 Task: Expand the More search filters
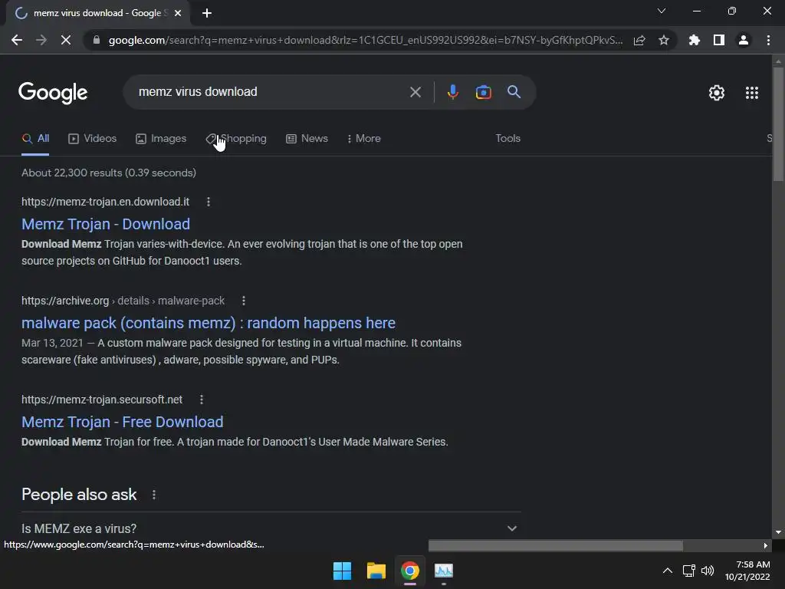pos(364,139)
